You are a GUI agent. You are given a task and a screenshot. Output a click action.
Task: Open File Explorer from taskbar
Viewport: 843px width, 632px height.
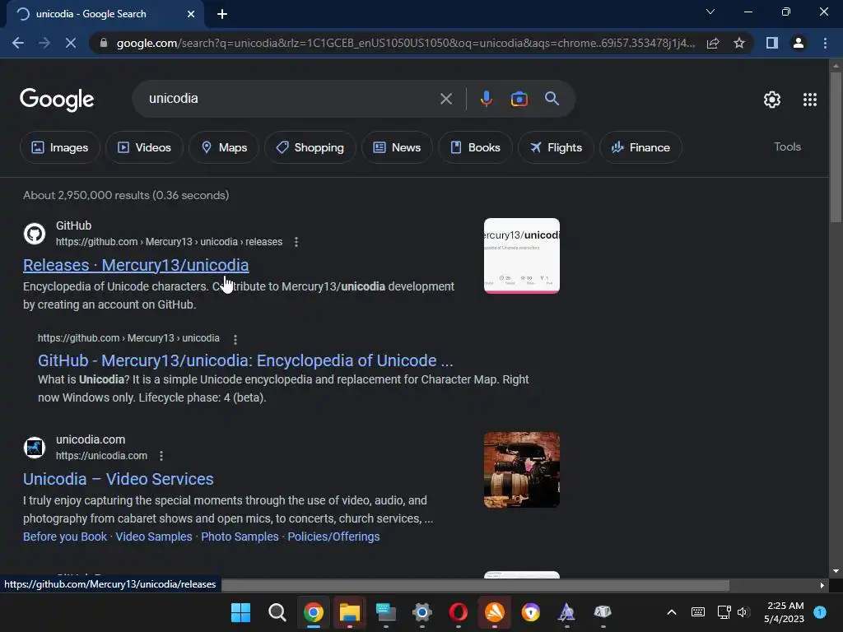(x=349, y=612)
